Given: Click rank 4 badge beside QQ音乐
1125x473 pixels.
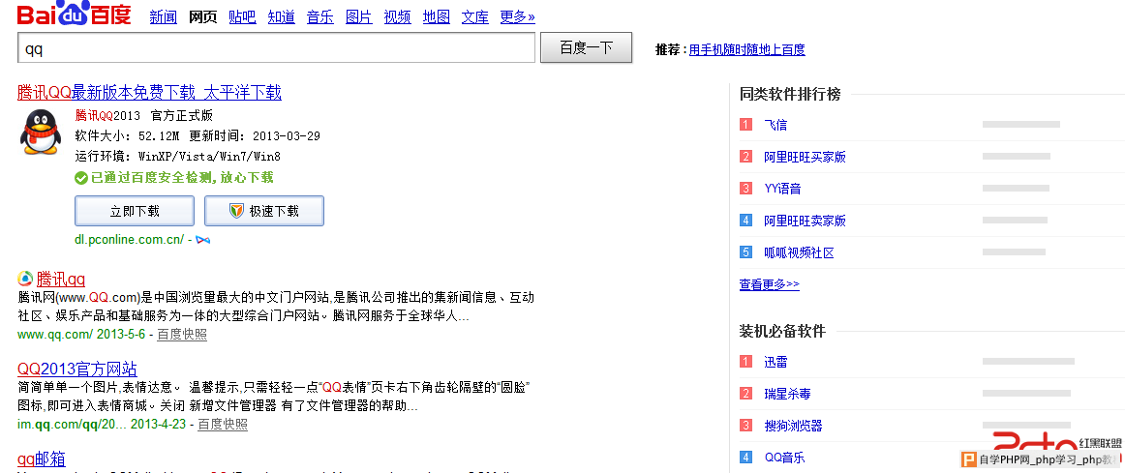Looking at the screenshot, I should 746,458.
